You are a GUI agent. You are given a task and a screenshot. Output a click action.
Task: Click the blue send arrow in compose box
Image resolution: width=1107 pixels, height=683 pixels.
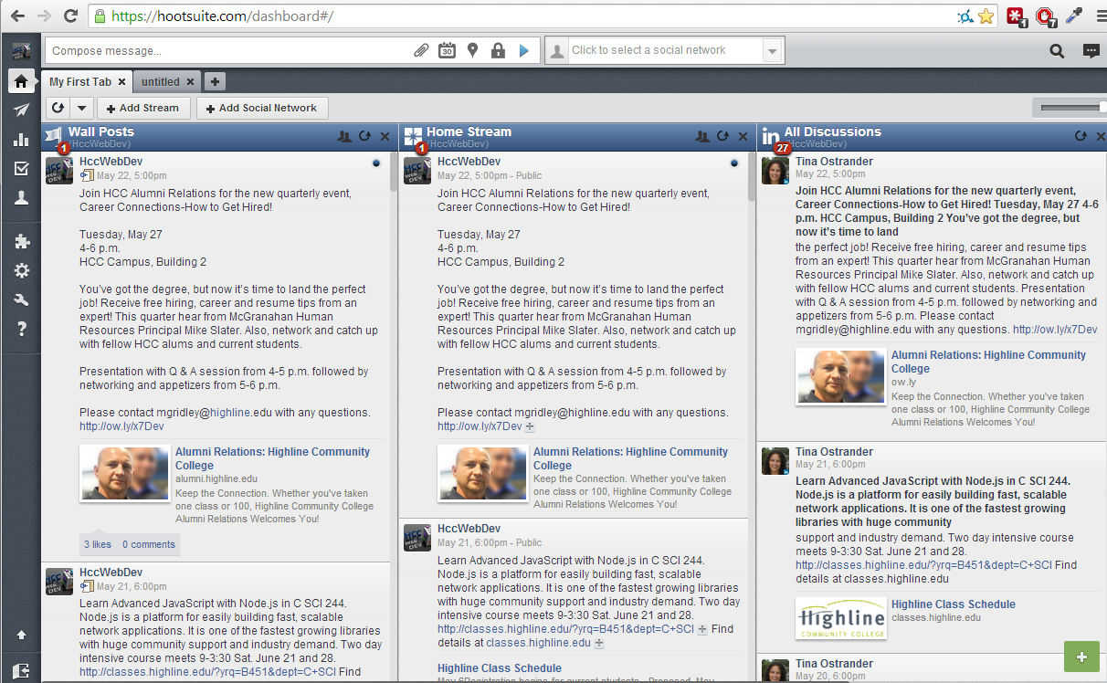tap(523, 50)
